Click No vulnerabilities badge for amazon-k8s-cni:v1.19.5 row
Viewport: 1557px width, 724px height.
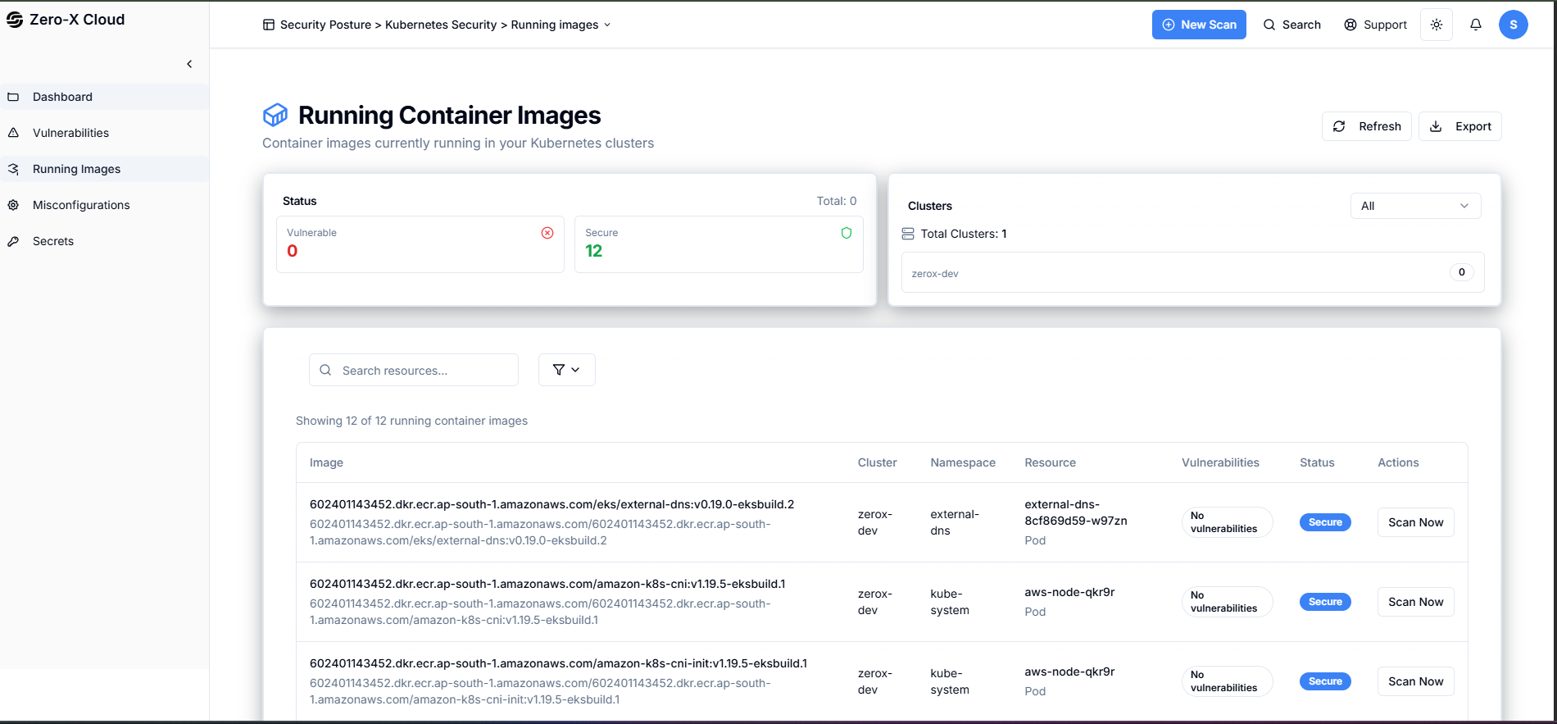(1227, 602)
